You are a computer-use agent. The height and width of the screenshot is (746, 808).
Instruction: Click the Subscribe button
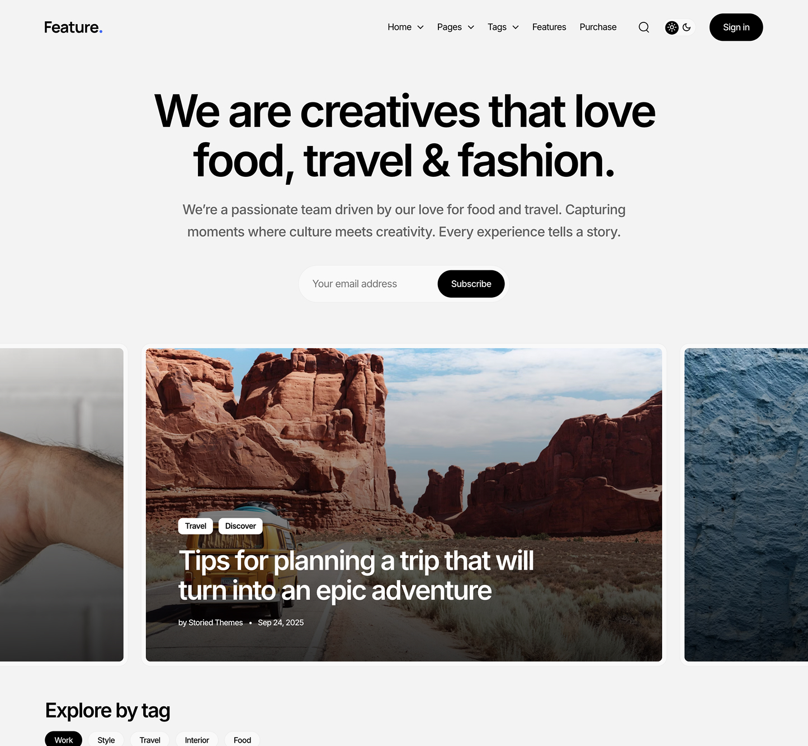coord(471,284)
